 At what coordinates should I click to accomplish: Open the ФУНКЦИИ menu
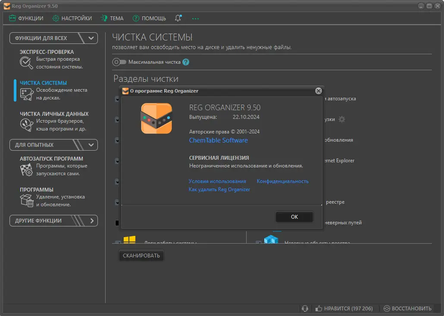pyautogui.click(x=26, y=19)
